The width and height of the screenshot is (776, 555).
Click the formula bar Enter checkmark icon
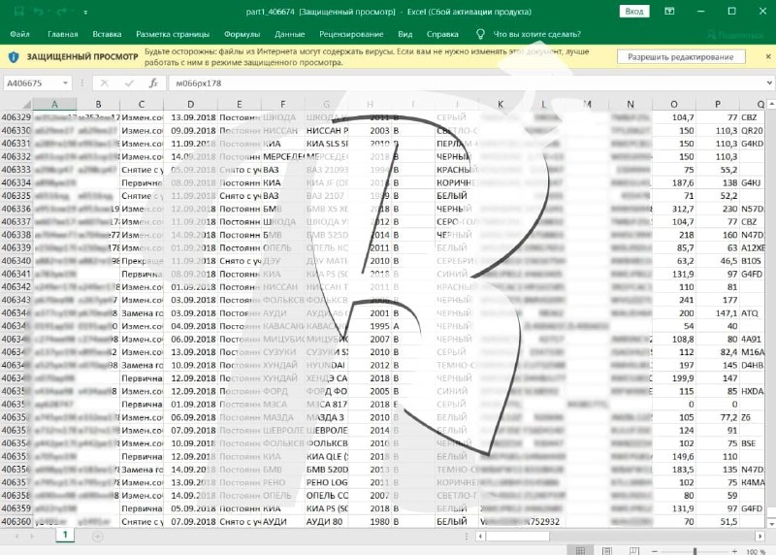[x=129, y=83]
